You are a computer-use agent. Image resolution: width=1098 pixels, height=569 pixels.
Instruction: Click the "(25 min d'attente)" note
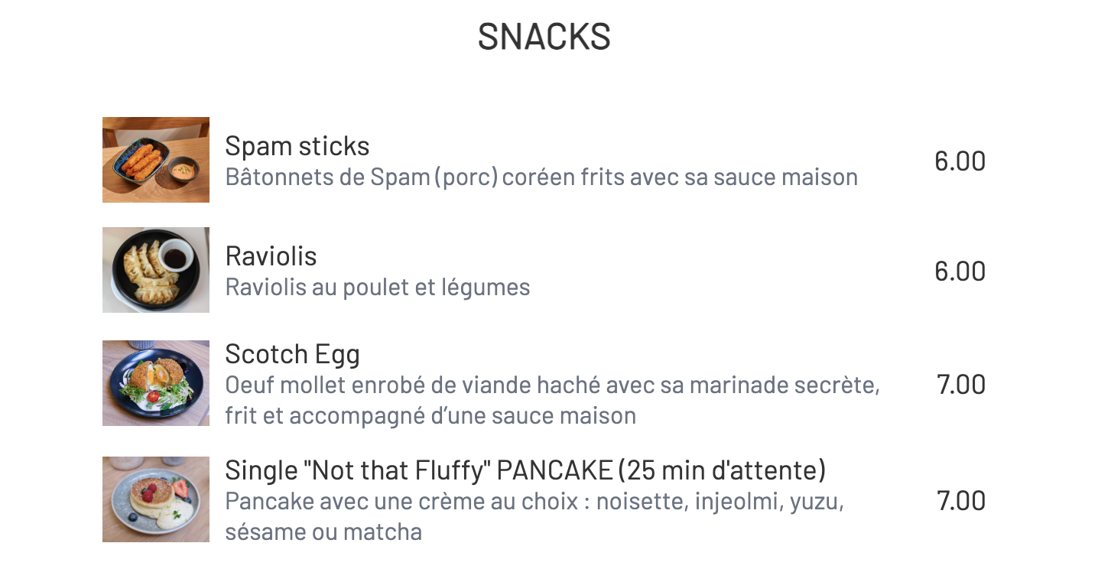click(x=722, y=470)
